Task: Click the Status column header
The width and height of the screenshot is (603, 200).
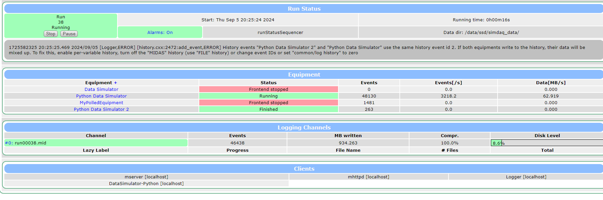Action: pos(269,83)
